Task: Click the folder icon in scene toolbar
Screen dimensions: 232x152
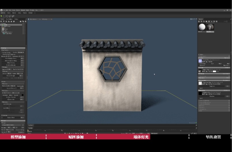Action: (x=21, y=21)
